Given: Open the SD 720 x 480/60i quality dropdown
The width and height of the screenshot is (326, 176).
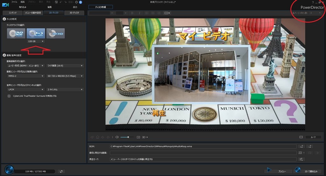Looking at the screenshot, I should 65,76.
